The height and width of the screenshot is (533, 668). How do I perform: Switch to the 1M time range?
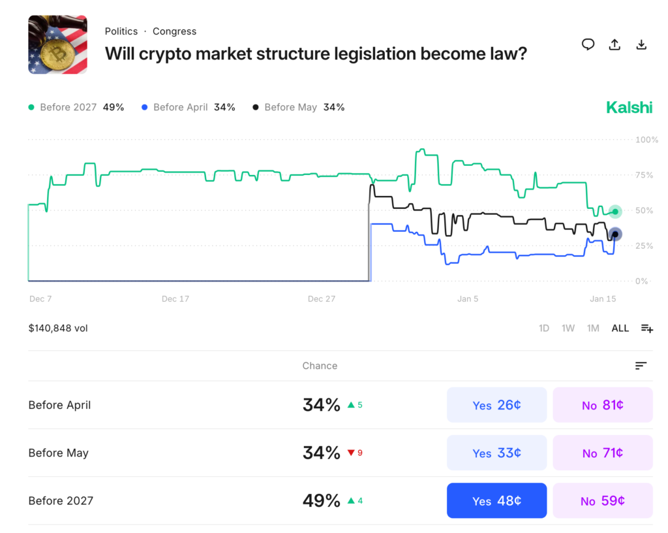[592, 328]
